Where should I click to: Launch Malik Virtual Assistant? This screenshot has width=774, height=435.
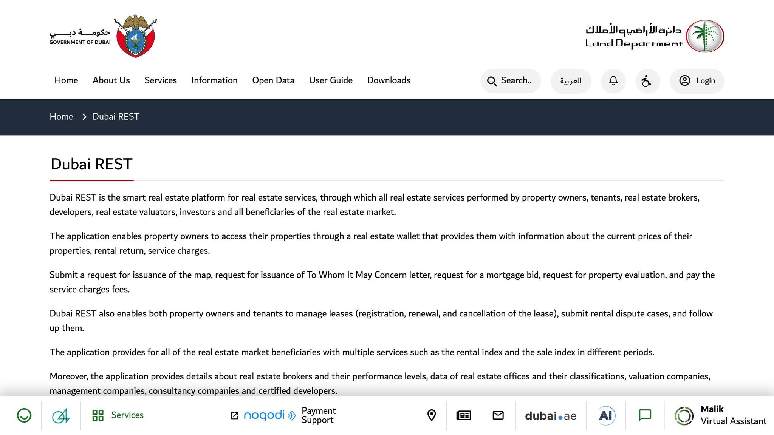720,415
